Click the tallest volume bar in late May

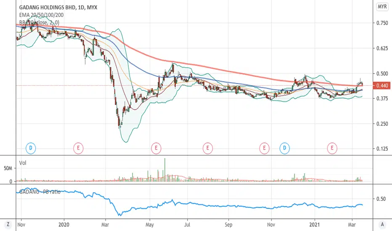pos(165,170)
